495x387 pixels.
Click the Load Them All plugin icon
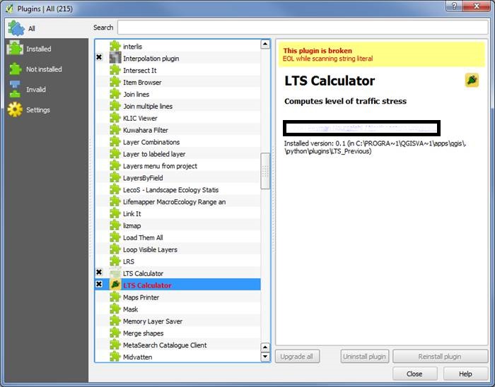coord(115,237)
